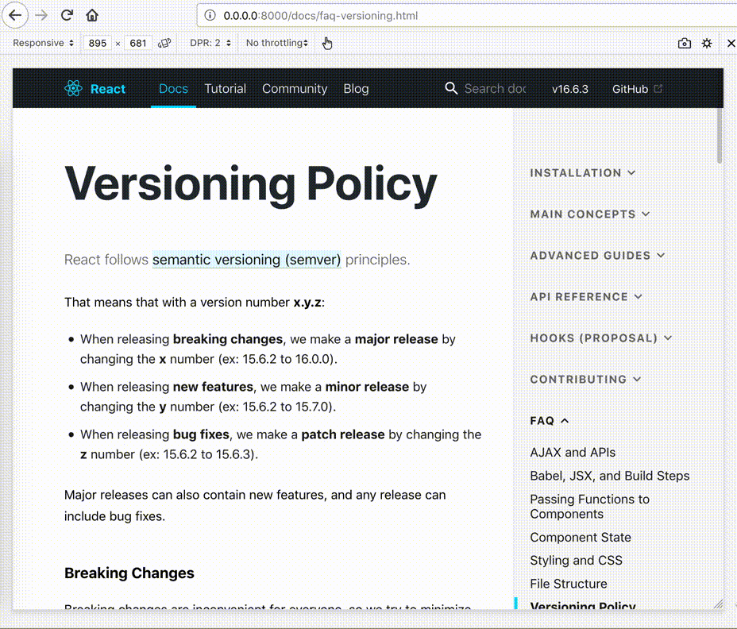This screenshot has height=629, width=737.
Task: Collapse the FAQ section
Action: coord(550,421)
